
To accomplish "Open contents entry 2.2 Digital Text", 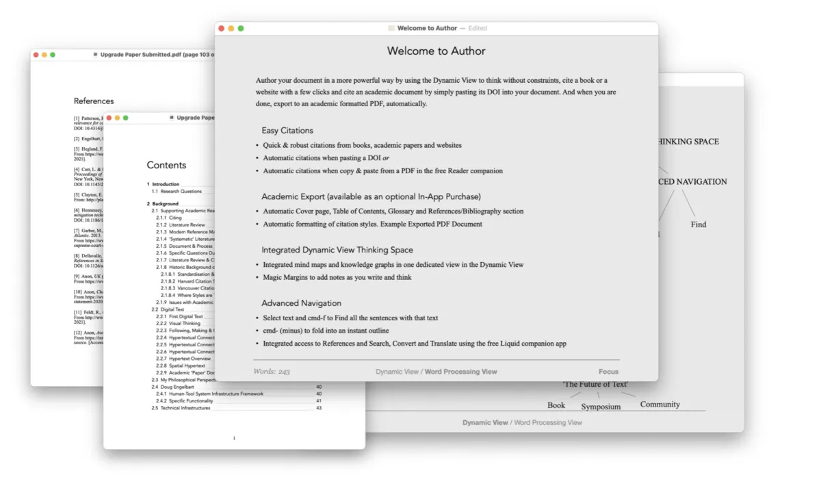I will click(168, 309).
